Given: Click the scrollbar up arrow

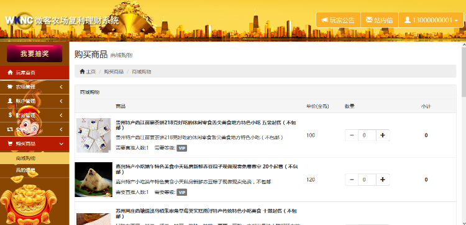Looking at the screenshot, I should [464, 45].
